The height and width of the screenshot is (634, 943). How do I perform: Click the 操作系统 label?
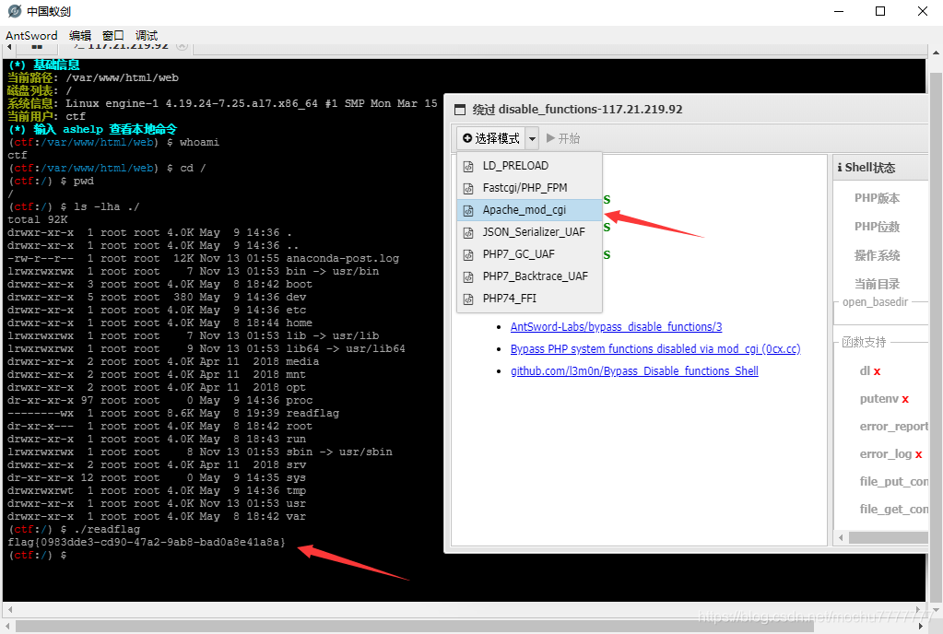pos(877,255)
